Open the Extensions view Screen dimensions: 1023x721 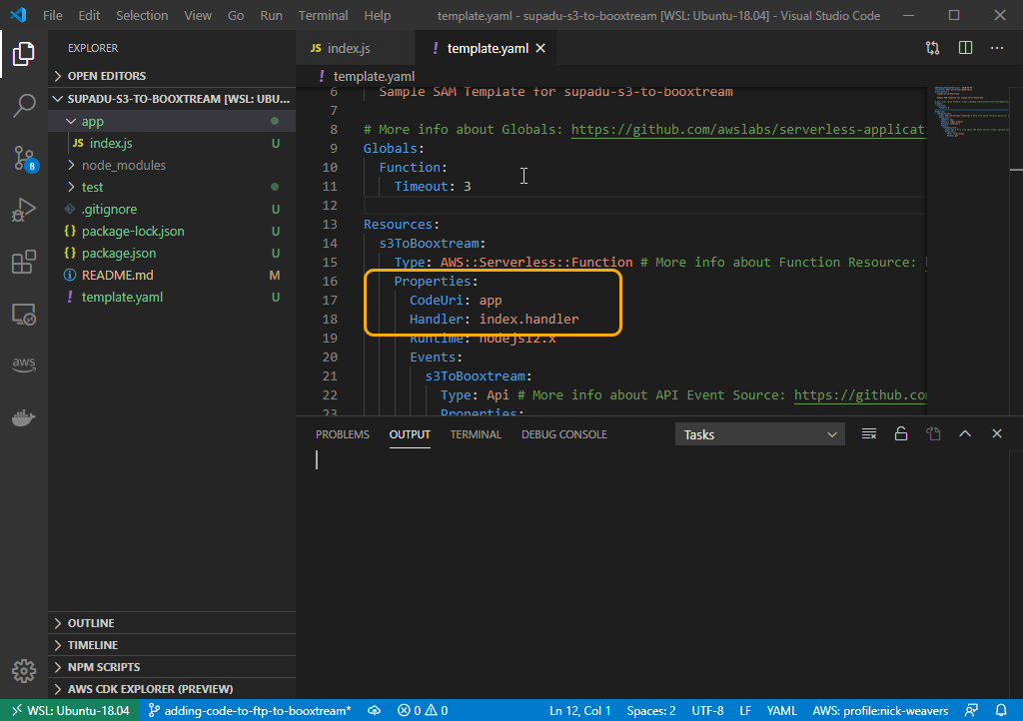(x=24, y=262)
